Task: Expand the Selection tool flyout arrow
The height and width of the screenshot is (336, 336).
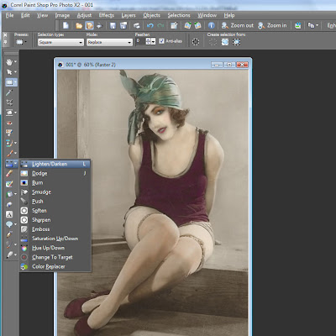Action: pos(15,82)
